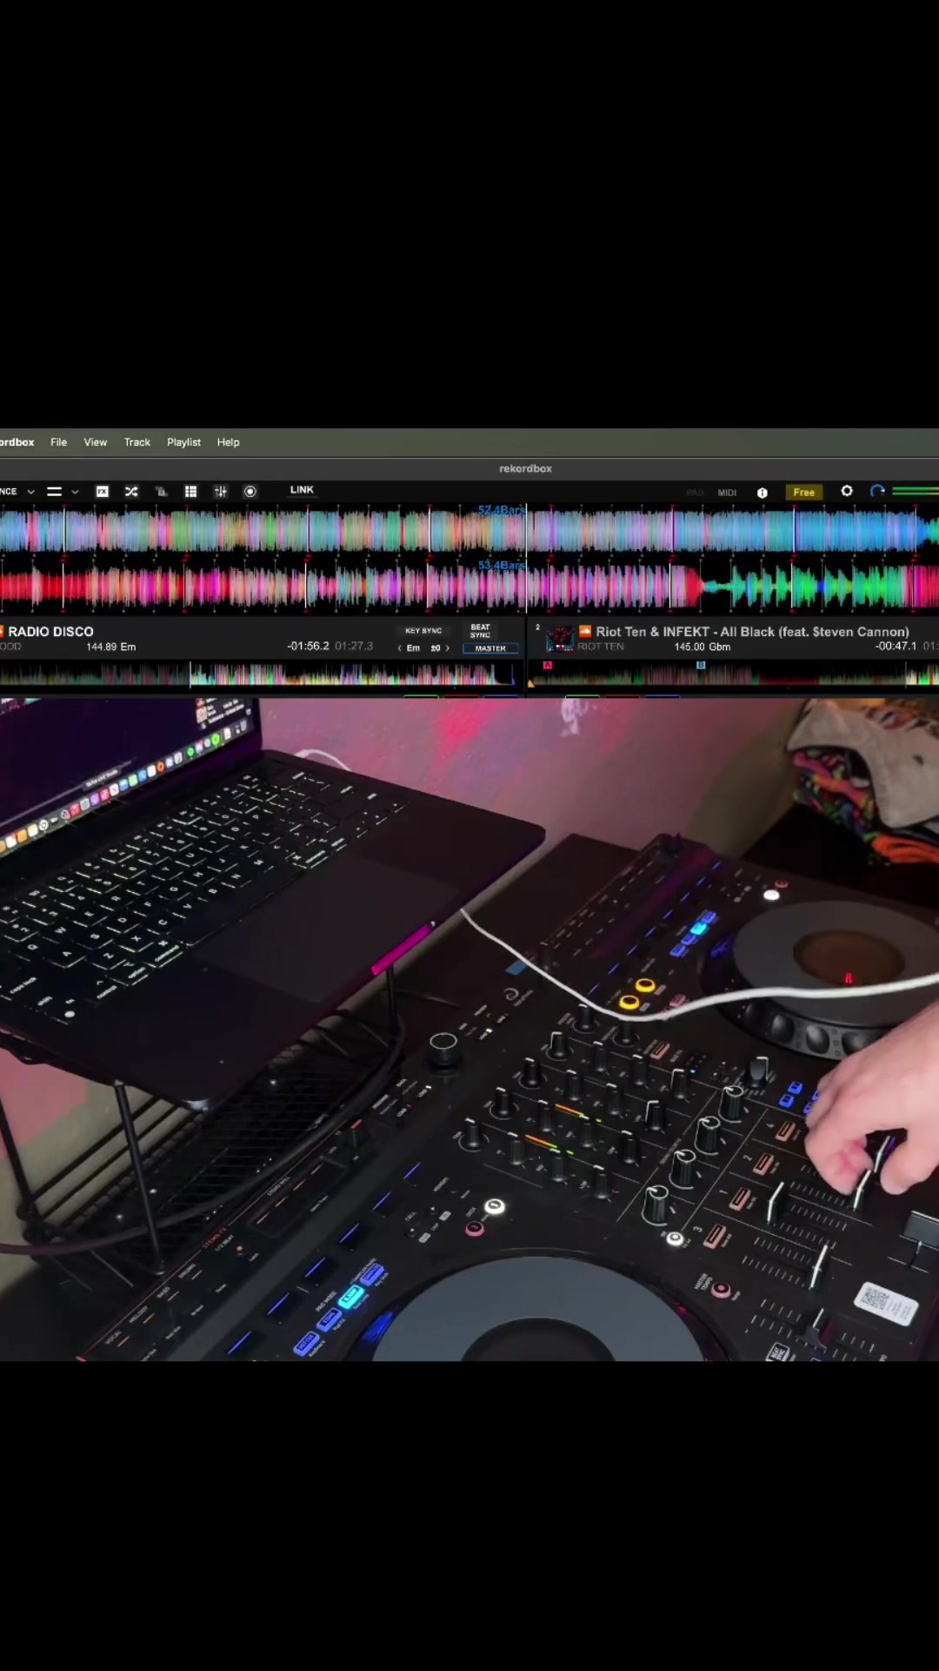
Task: Set deck 1 as MASTER
Action: pyautogui.click(x=490, y=648)
